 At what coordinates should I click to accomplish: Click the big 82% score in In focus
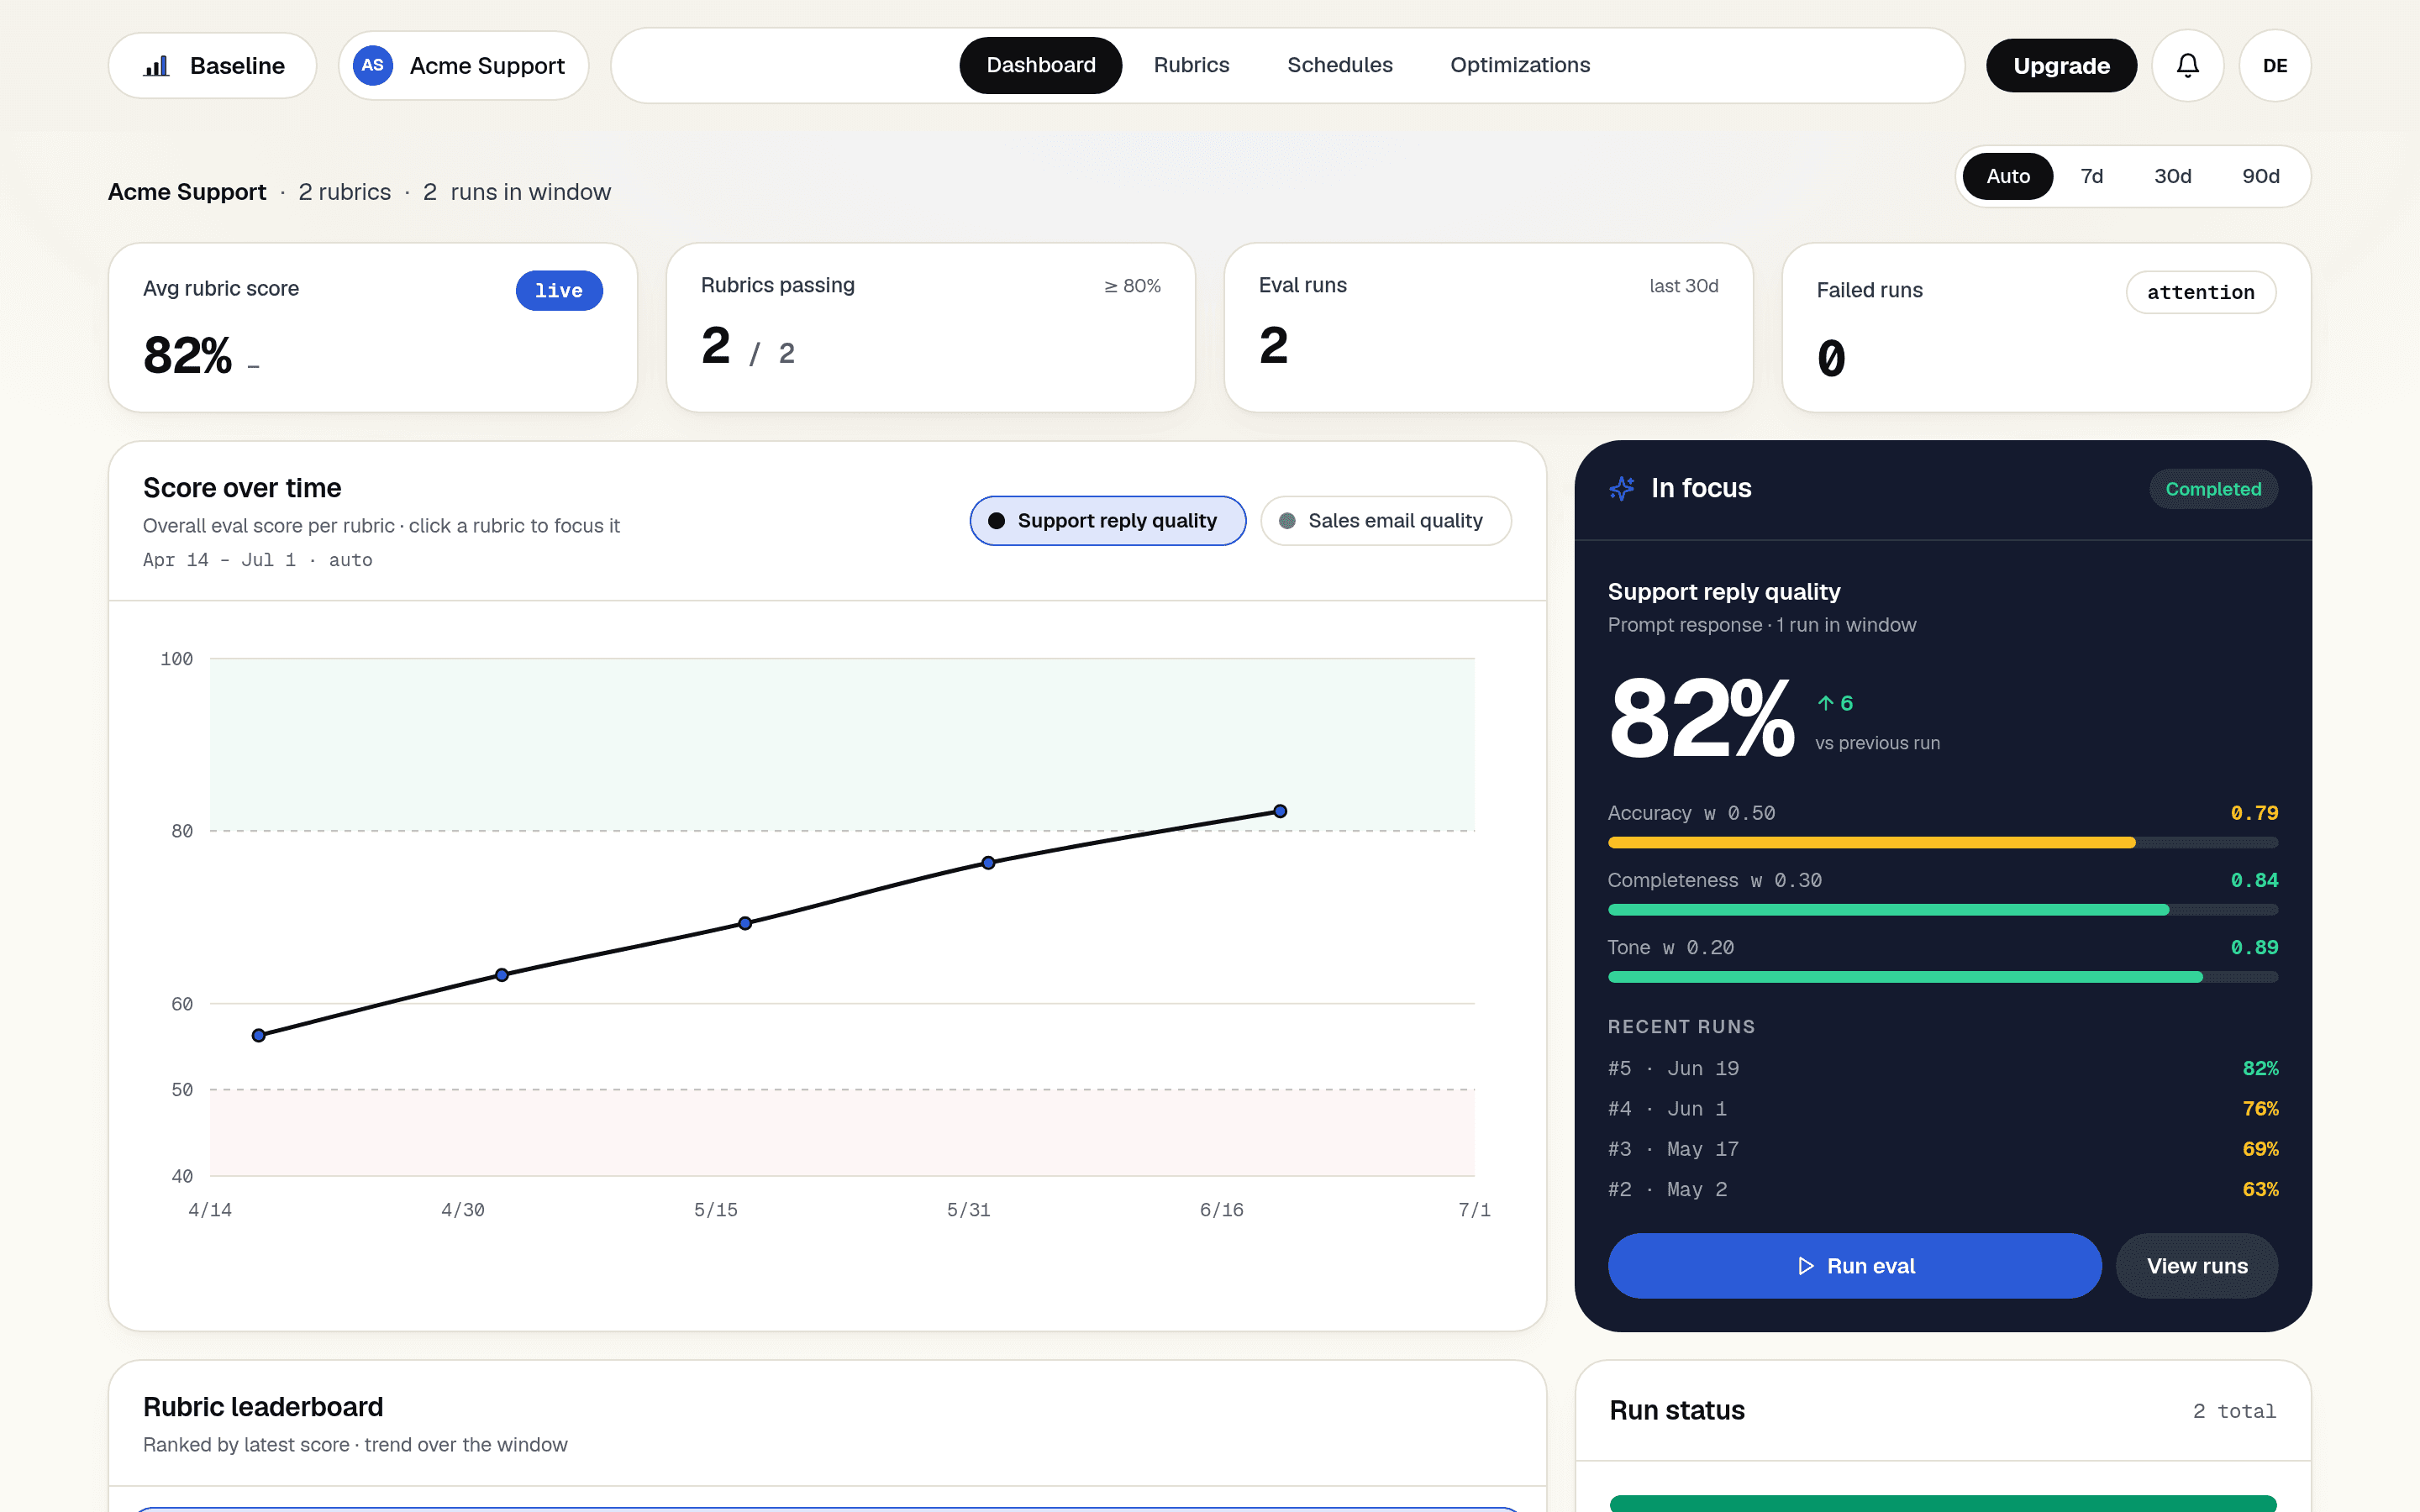coord(1702,718)
